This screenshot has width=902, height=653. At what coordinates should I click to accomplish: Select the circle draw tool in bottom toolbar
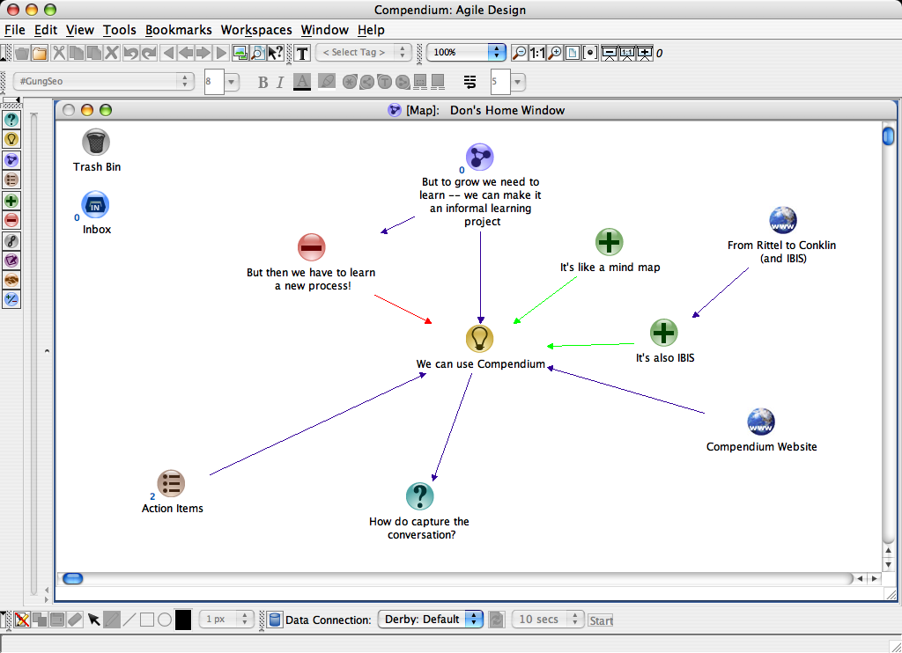tap(165, 620)
